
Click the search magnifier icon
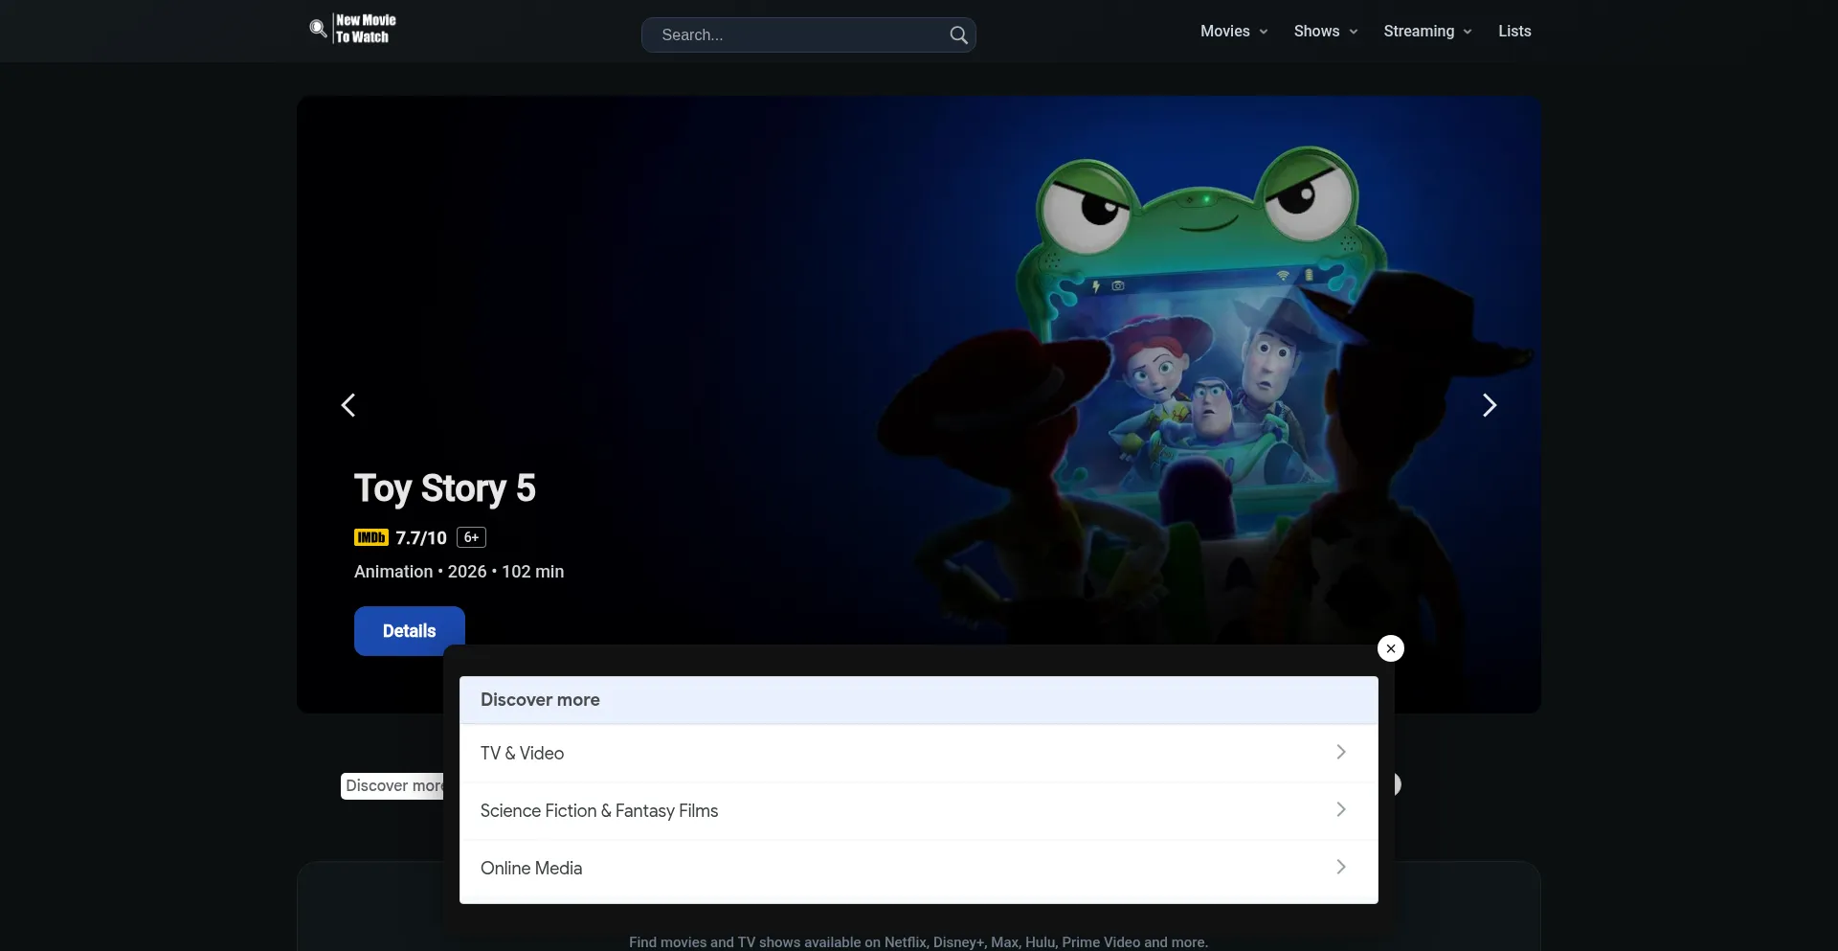point(958,35)
